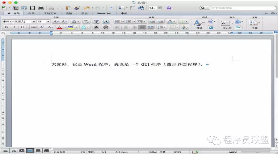The width and height of the screenshot is (278, 154).
Task: Click the Format Painter brush icon
Action: (x=77, y=8)
